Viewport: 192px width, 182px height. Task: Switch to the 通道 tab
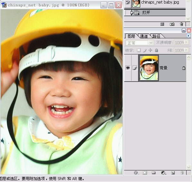click(x=144, y=36)
